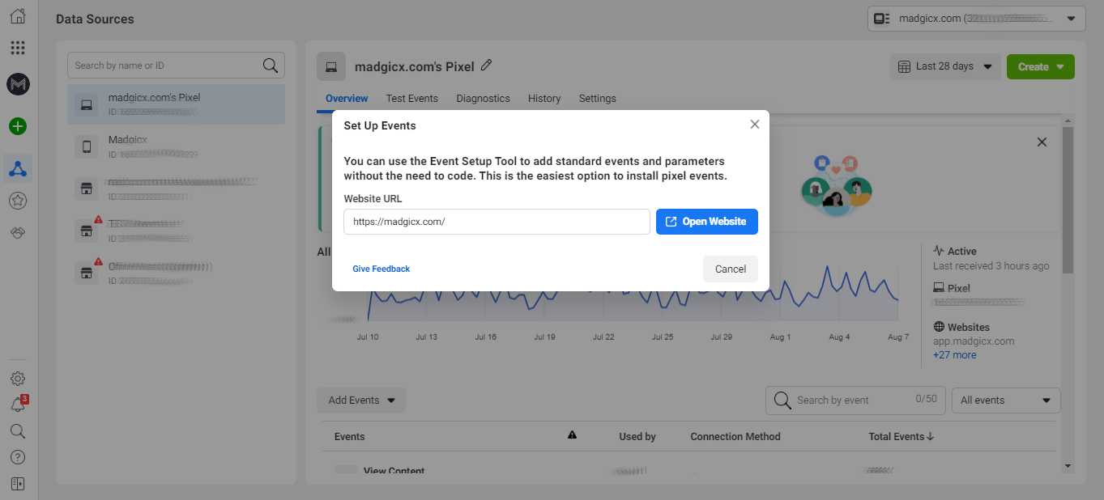This screenshot has width=1104, height=500.
Task: Edit pixel name pencil icon
Action: coord(486,66)
